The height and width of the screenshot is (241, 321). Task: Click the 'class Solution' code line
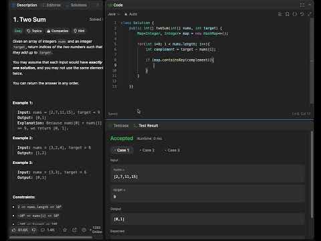click(137, 23)
